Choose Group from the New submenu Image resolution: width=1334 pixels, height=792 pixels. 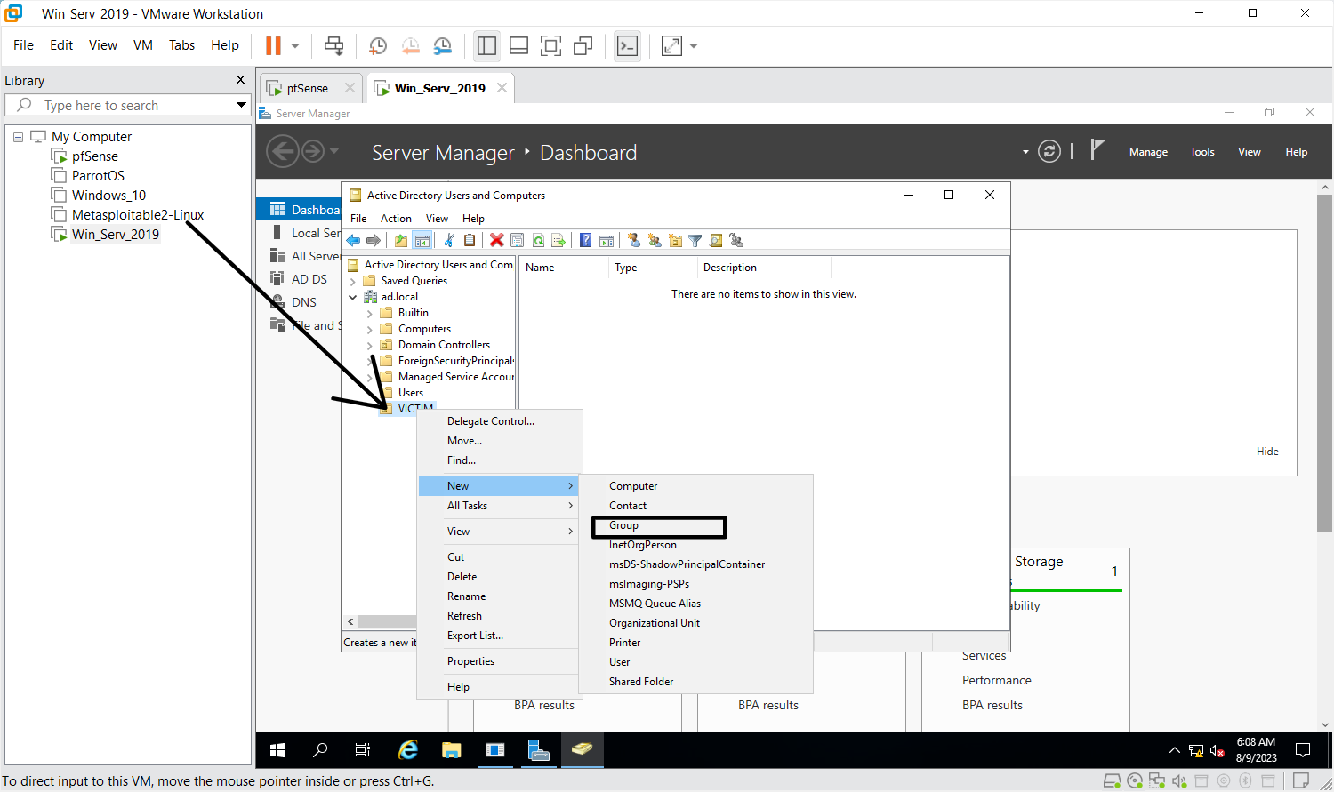coord(659,525)
